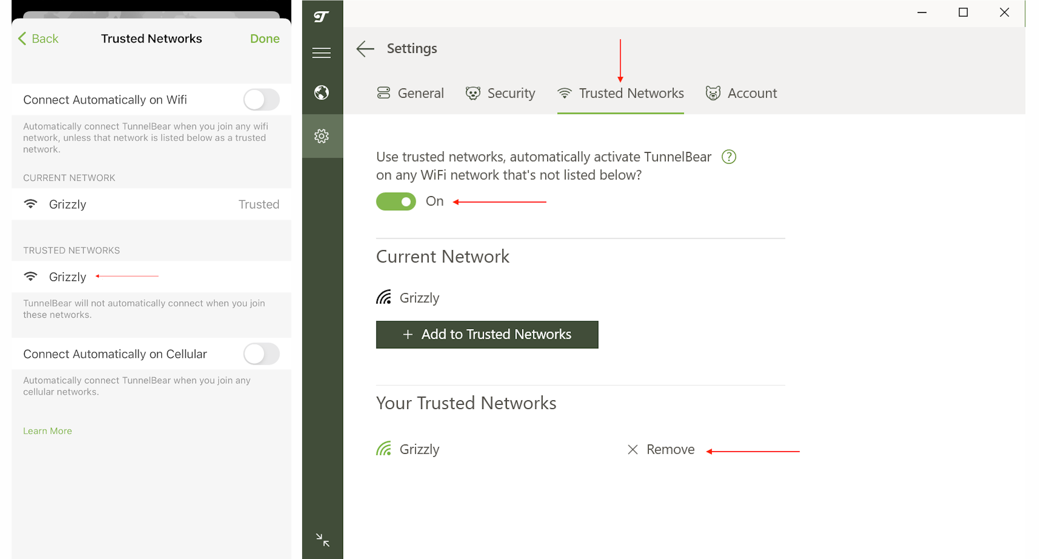1039x559 pixels.
Task: Switch to the Security tab
Action: pos(500,93)
